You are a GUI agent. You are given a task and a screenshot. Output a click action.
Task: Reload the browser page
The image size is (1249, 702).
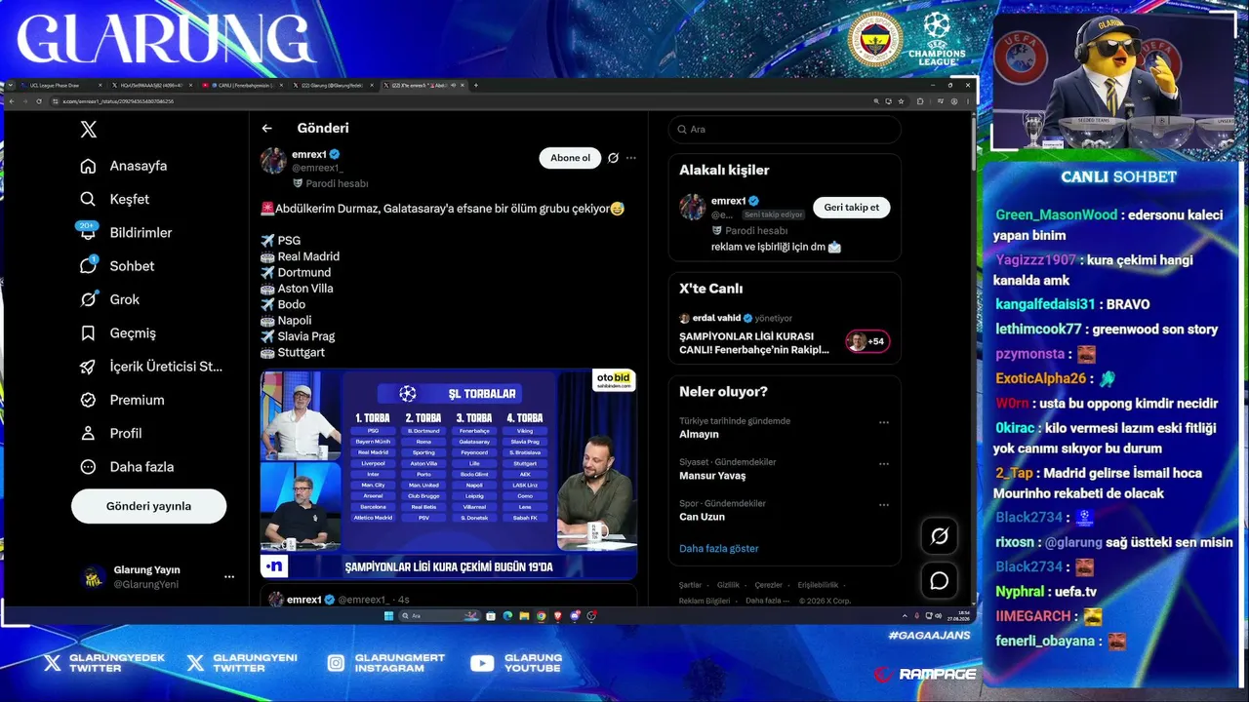[39, 101]
